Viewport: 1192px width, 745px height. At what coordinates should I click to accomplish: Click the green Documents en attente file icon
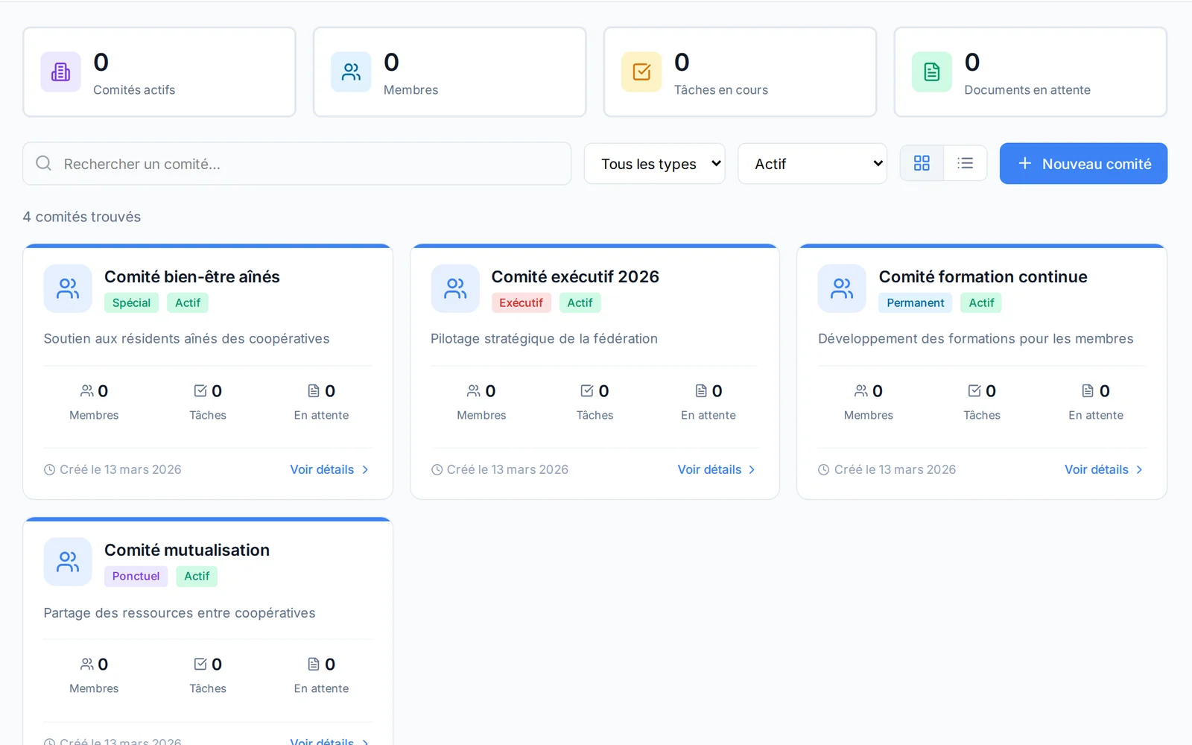[x=932, y=72]
